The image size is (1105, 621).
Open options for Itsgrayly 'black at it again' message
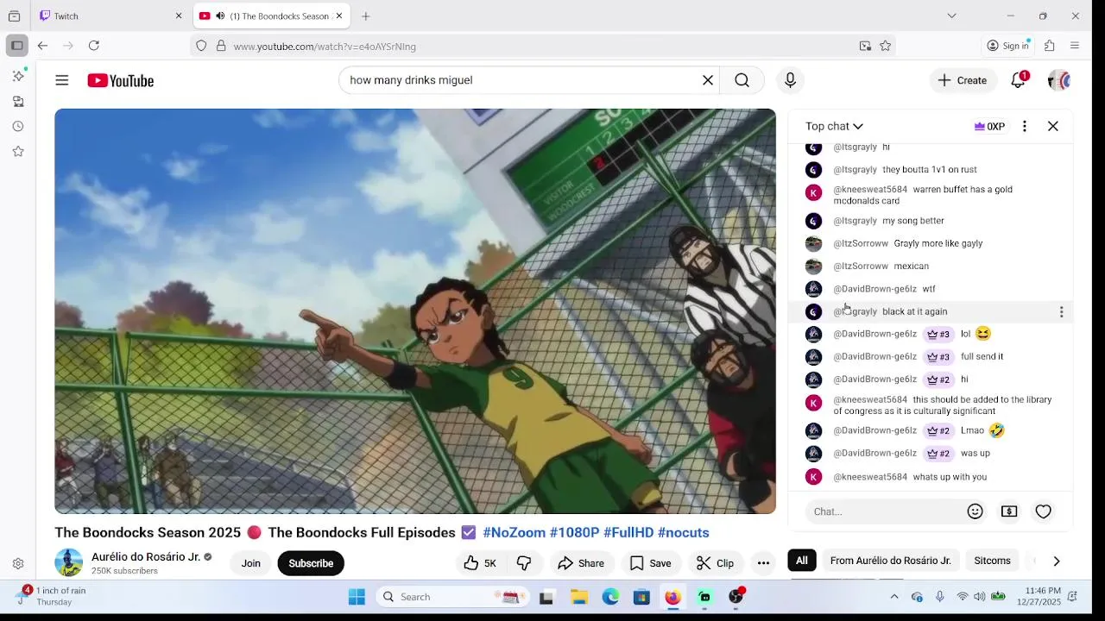pos(1061,311)
